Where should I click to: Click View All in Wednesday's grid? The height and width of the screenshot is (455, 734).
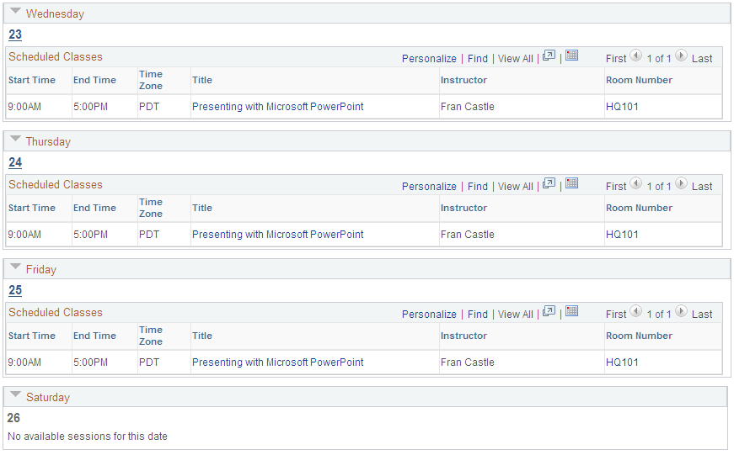coord(516,59)
